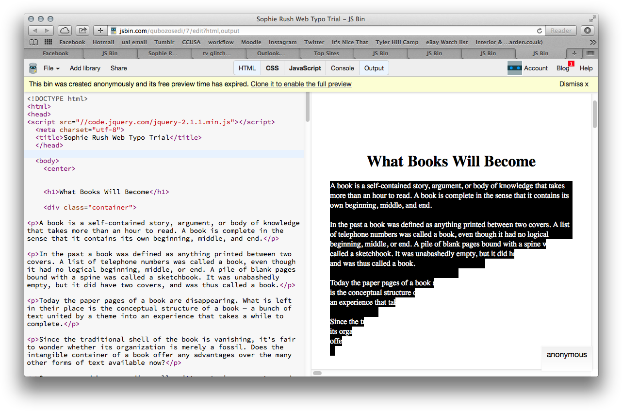This screenshot has width=622, height=411.
Task: Open the Instagram bookmark
Action: pyautogui.click(x=282, y=42)
